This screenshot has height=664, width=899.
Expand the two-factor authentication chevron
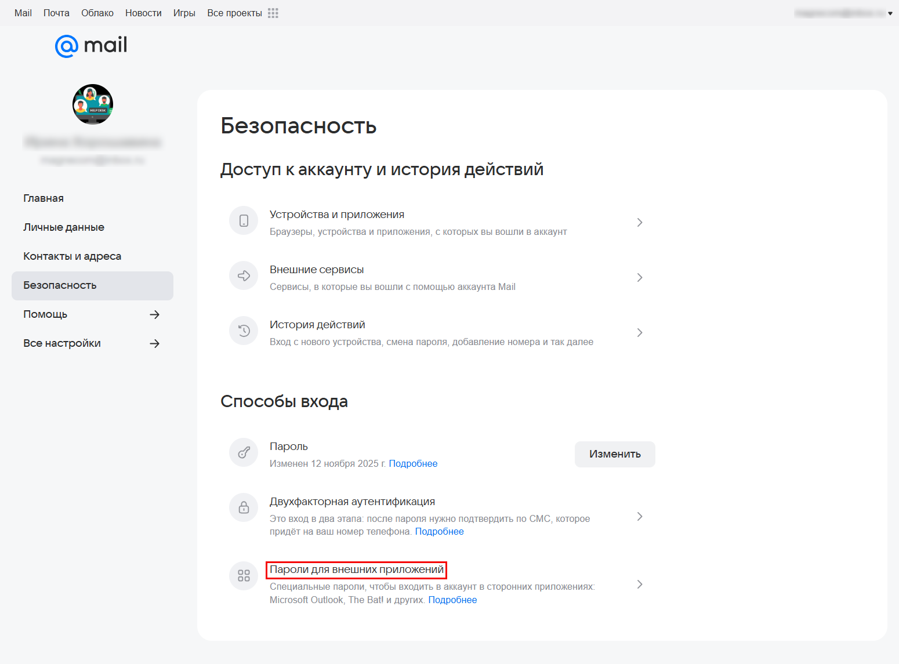(x=639, y=517)
